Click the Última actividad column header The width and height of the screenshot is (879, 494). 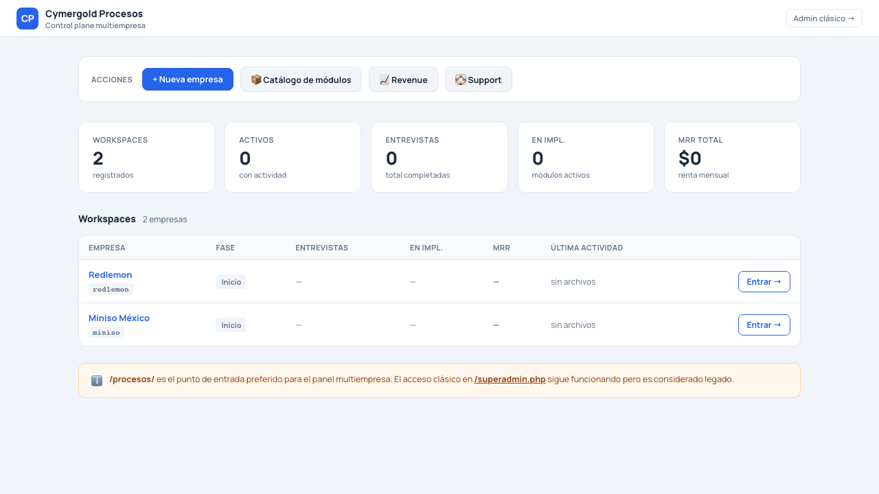pyautogui.click(x=586, y=248)
